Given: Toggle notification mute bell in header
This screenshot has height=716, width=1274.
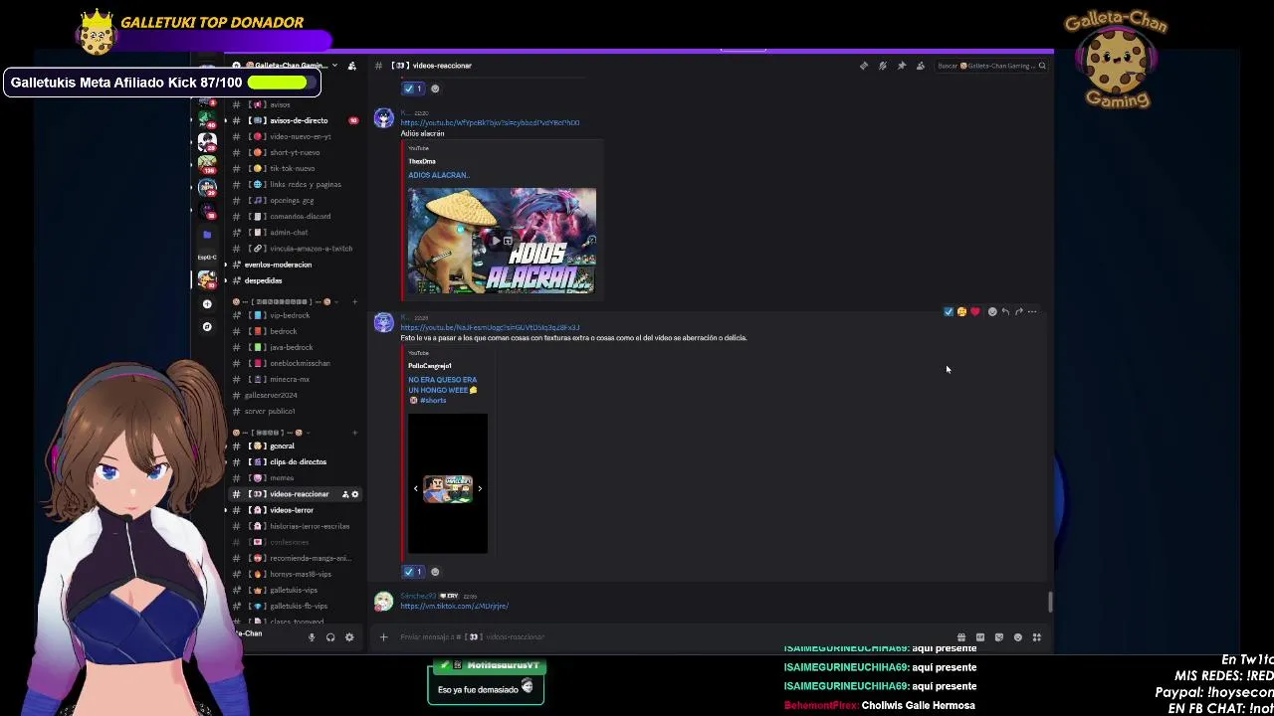Looking at the screenshot, I should (883, 66).
